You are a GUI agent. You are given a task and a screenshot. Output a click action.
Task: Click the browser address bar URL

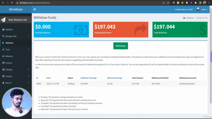click(34, 3)
